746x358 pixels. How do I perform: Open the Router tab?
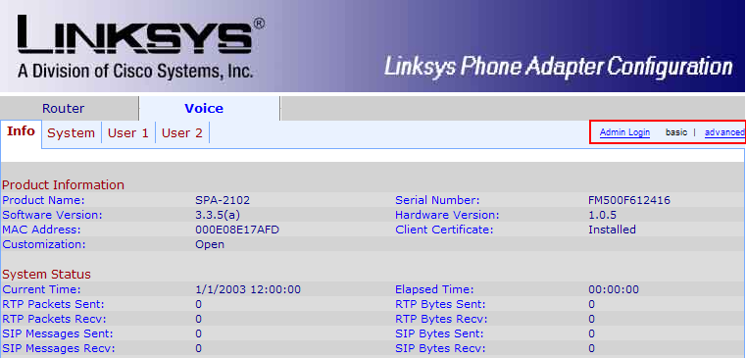pyautogui.click(x=64, y=108)
